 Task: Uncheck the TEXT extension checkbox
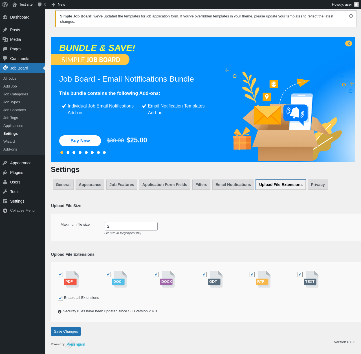pos(300,274)
